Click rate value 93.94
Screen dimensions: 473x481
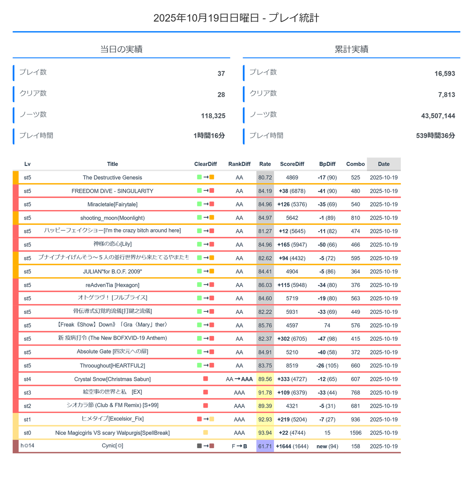pyautogui.click(x=265, y=433)
